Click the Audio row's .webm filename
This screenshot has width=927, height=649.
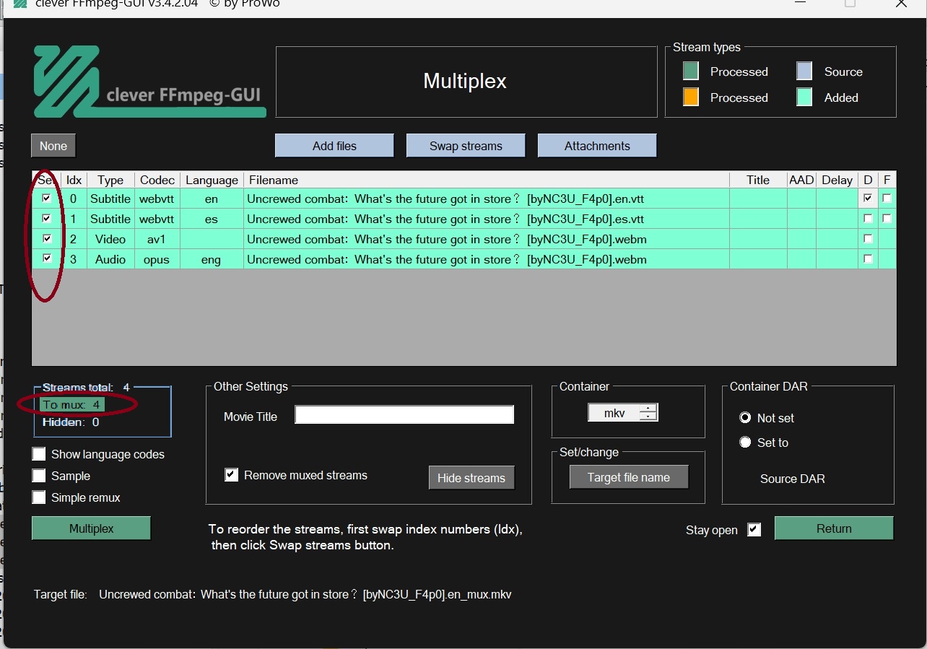point(487,259)
